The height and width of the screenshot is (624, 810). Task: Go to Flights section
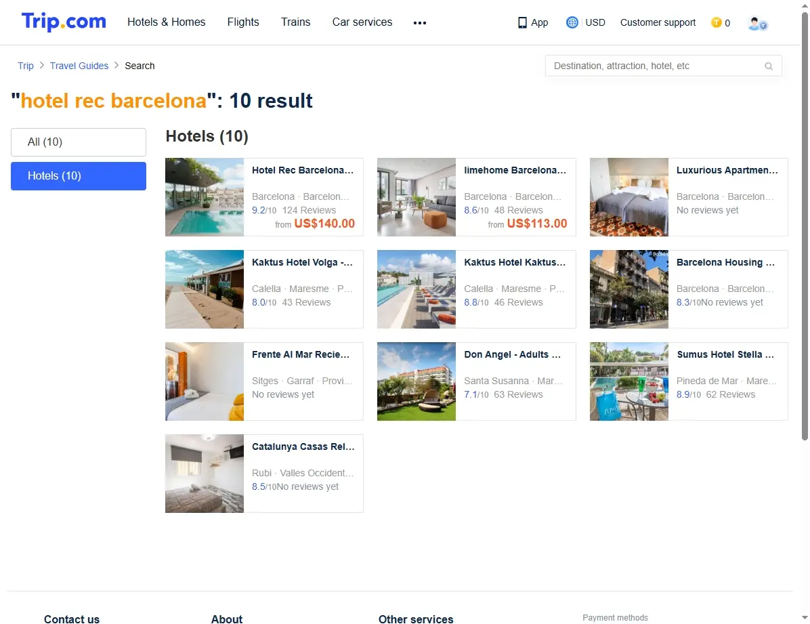pyautogui.click(x=243, y=22)
